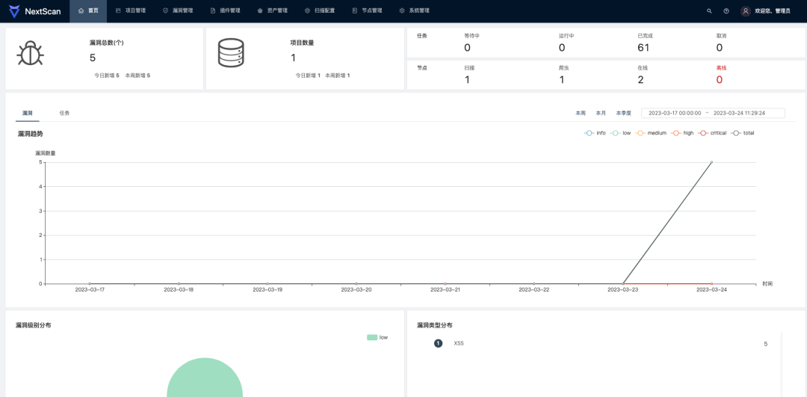
Task: Click the bug icon in vulnerability card
Action: (31, 53)
